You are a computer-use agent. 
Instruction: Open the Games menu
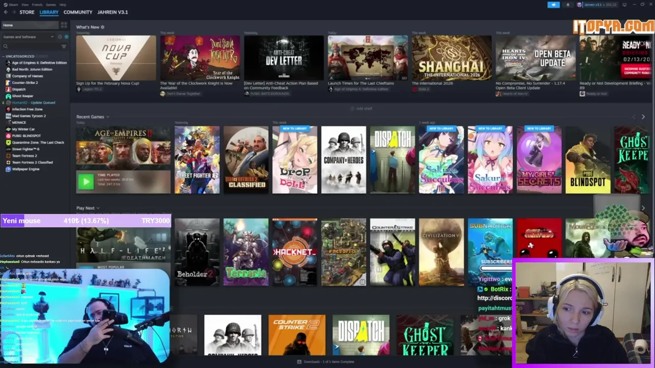tap(51, 5)
